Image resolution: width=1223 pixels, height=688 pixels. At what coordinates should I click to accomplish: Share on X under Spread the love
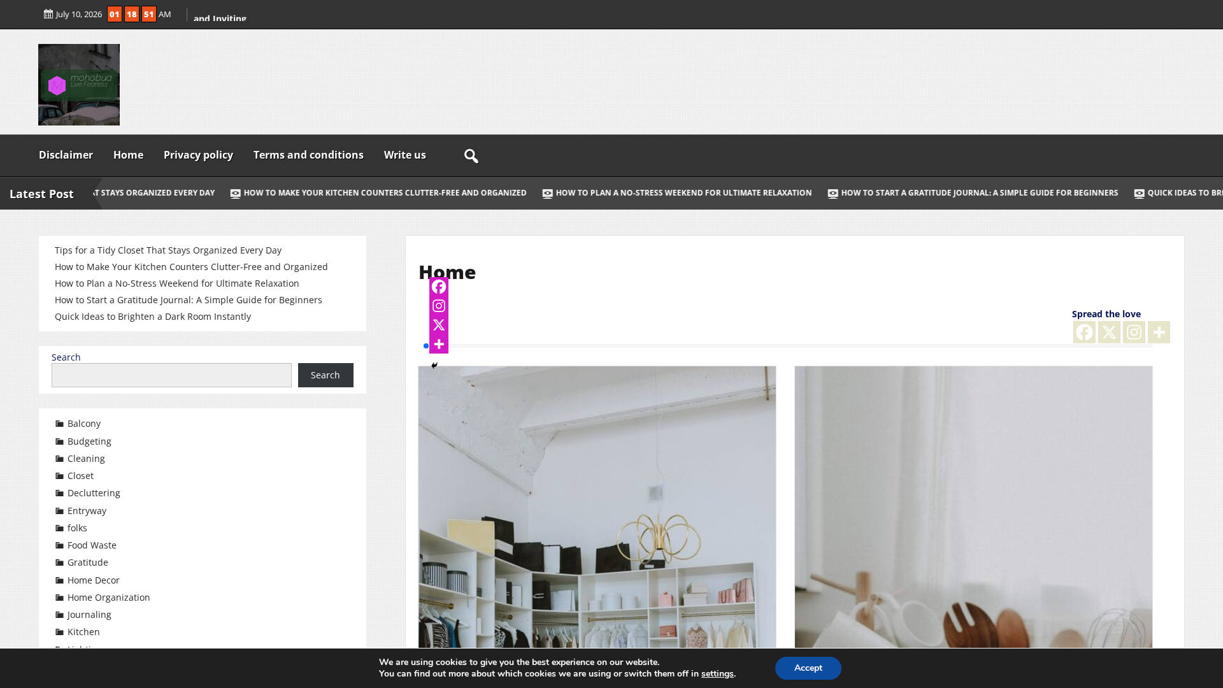[x=1109, y=332]
